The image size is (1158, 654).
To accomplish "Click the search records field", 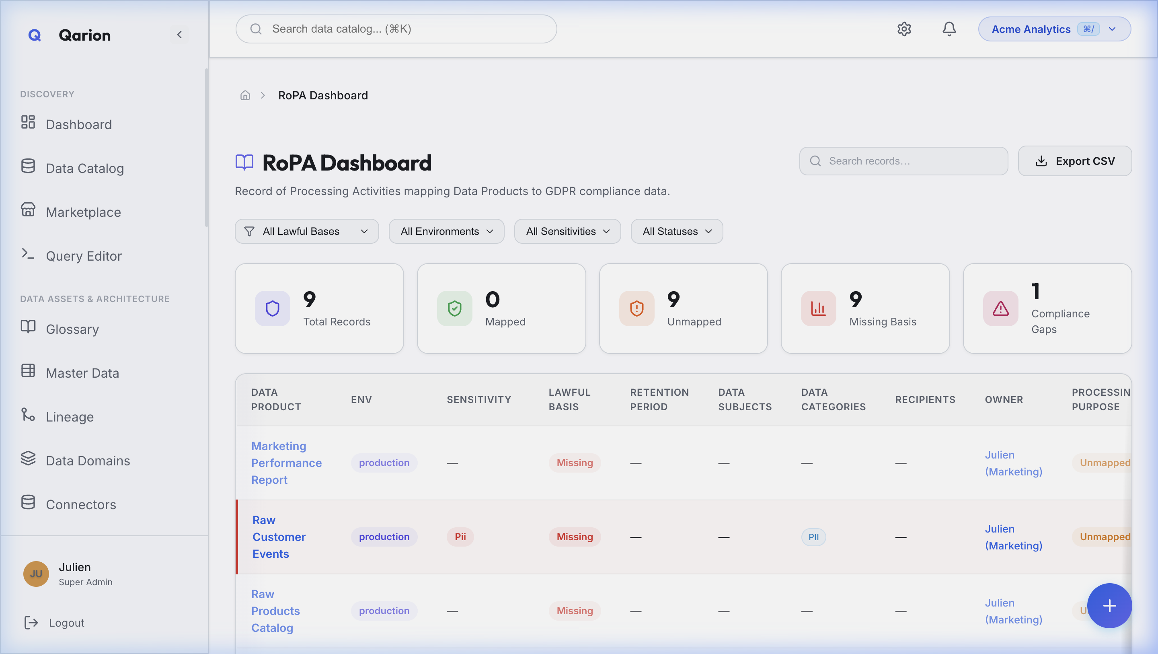I will coord(903,160).
